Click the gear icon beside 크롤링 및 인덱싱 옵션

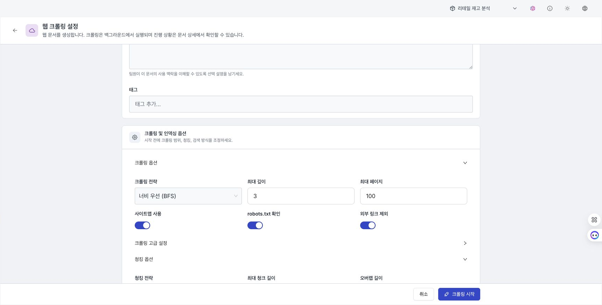135,137
